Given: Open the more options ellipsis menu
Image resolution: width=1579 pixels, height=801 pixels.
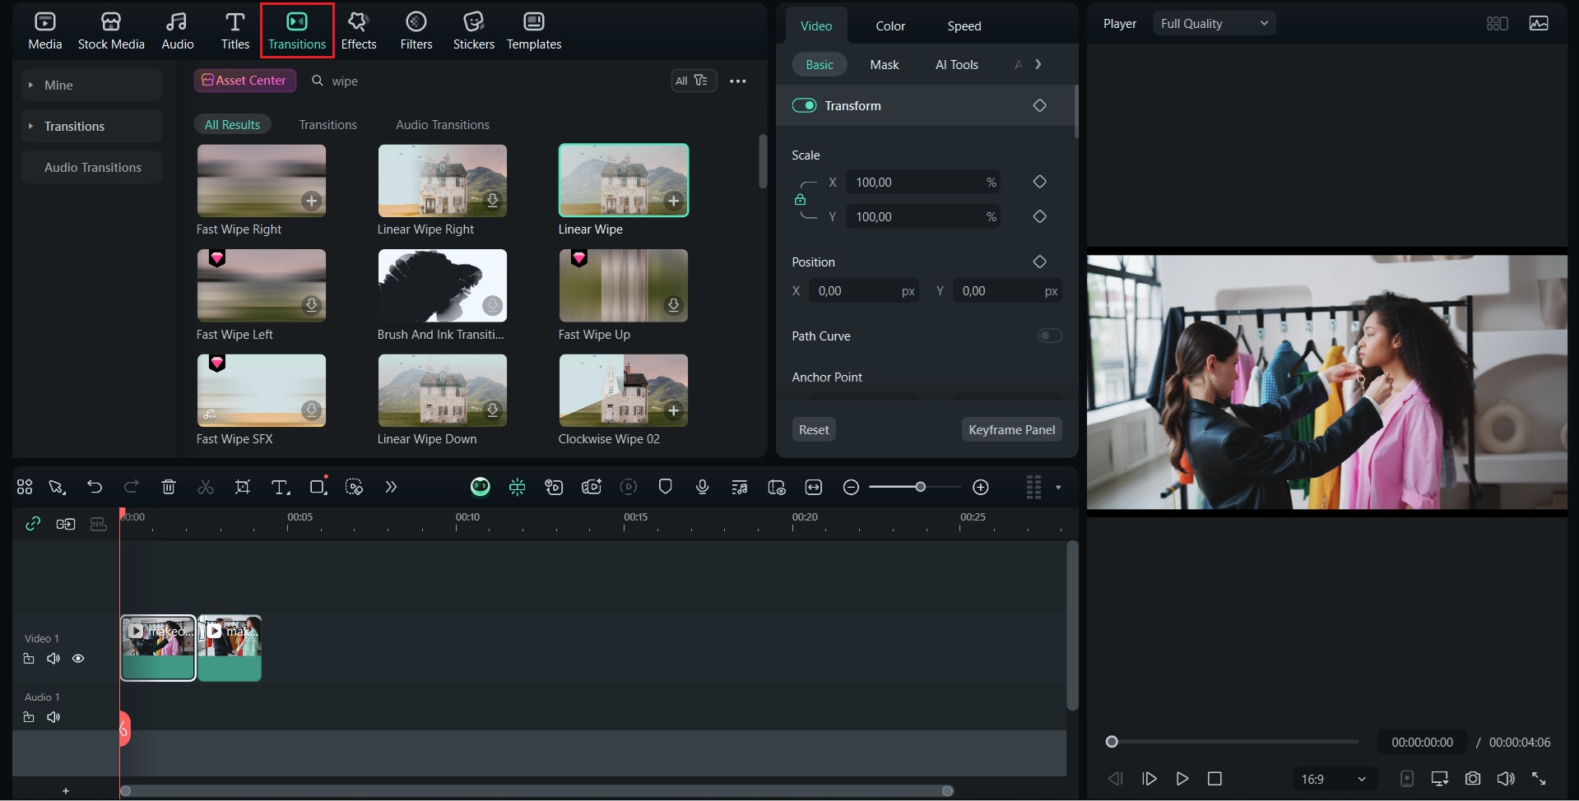Looking at the screenshot, I should [x=738, y=81].
